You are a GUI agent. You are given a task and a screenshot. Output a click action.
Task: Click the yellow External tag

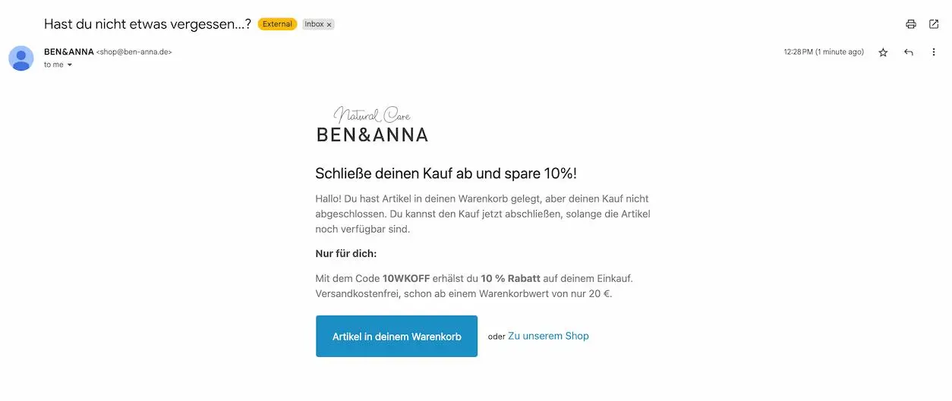tap(277, 24)
